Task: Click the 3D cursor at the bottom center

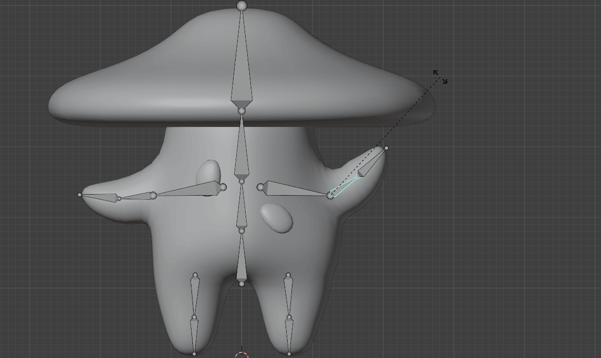Action: tap(241, 356)
